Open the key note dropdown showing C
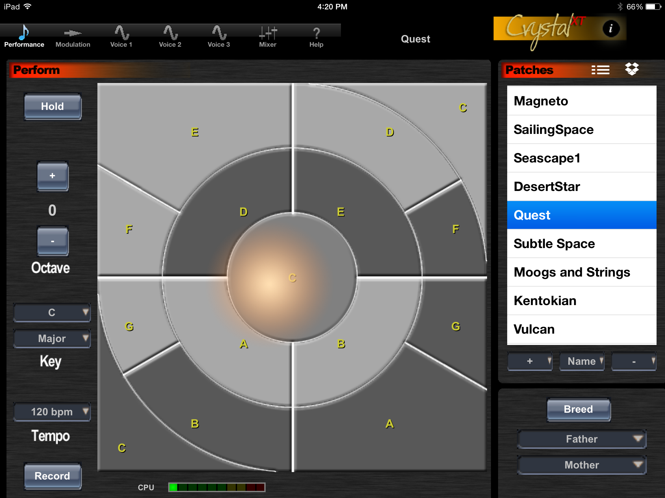The height and width of the screenshot is (498, 665). pyautogui.click(x=52, y=313)
